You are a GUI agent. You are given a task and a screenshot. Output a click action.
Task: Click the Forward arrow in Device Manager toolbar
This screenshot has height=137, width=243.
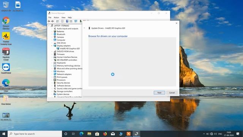click(x=52, y=21)
